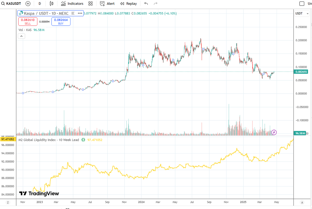Click the 2023 label on time axis
The width and height of the screenshot is (312, 209).
[40, 202]
